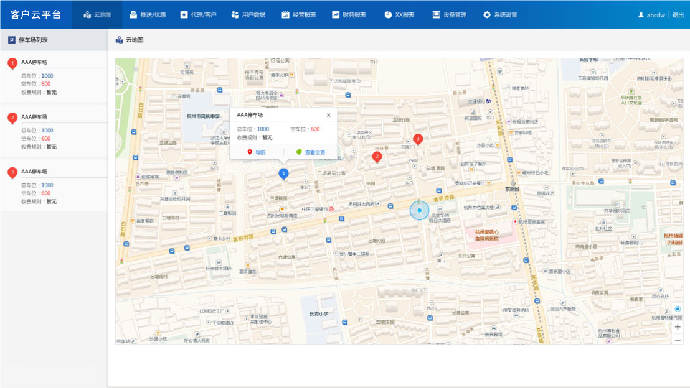690x388 pixels.
Task: Click the blue current-location dot on the map
Action: [x=419, y=211]
